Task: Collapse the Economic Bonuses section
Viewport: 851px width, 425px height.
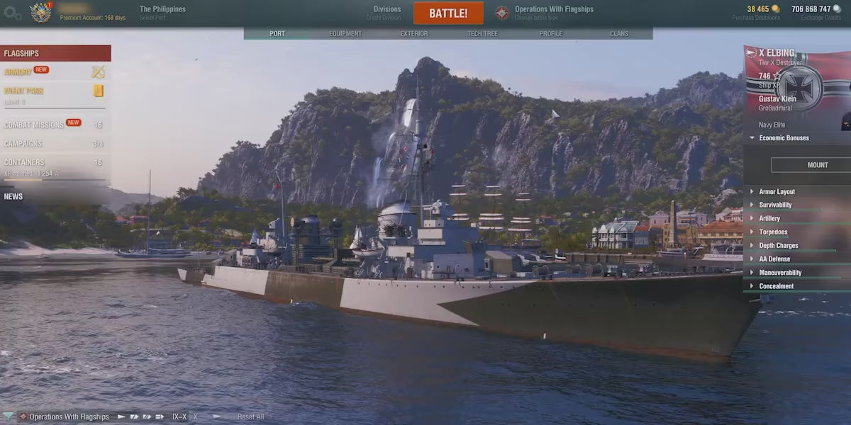Action: pyautogui.click(x=784, y=138)
